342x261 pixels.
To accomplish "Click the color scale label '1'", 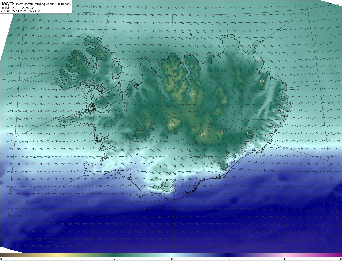I will [x=57, y=259].
